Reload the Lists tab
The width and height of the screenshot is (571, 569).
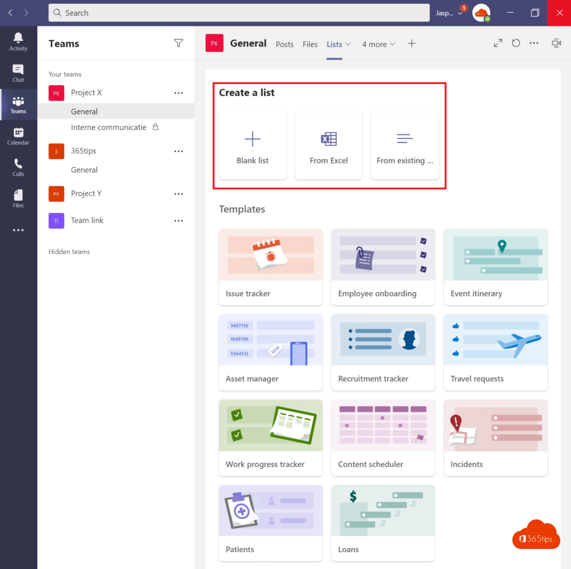[516, 43]
